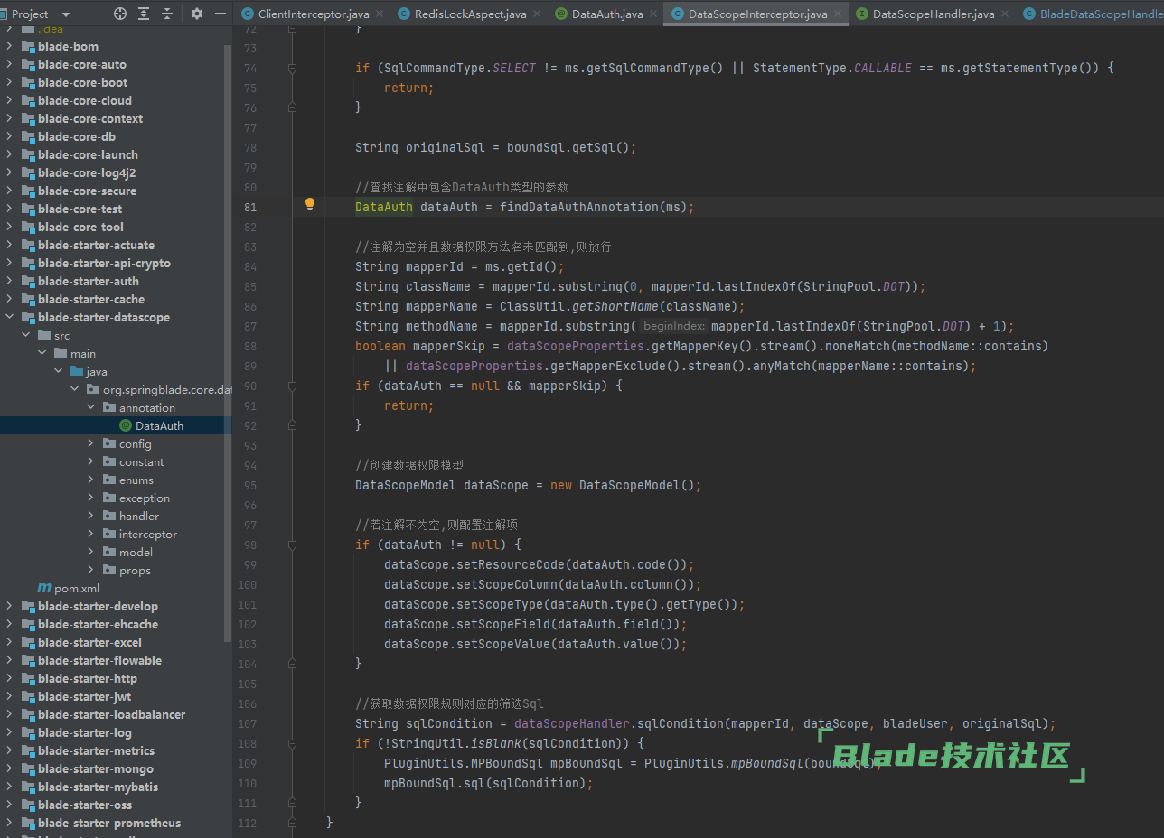
Task: Fold code block at line 74
Action: [292, 68]
